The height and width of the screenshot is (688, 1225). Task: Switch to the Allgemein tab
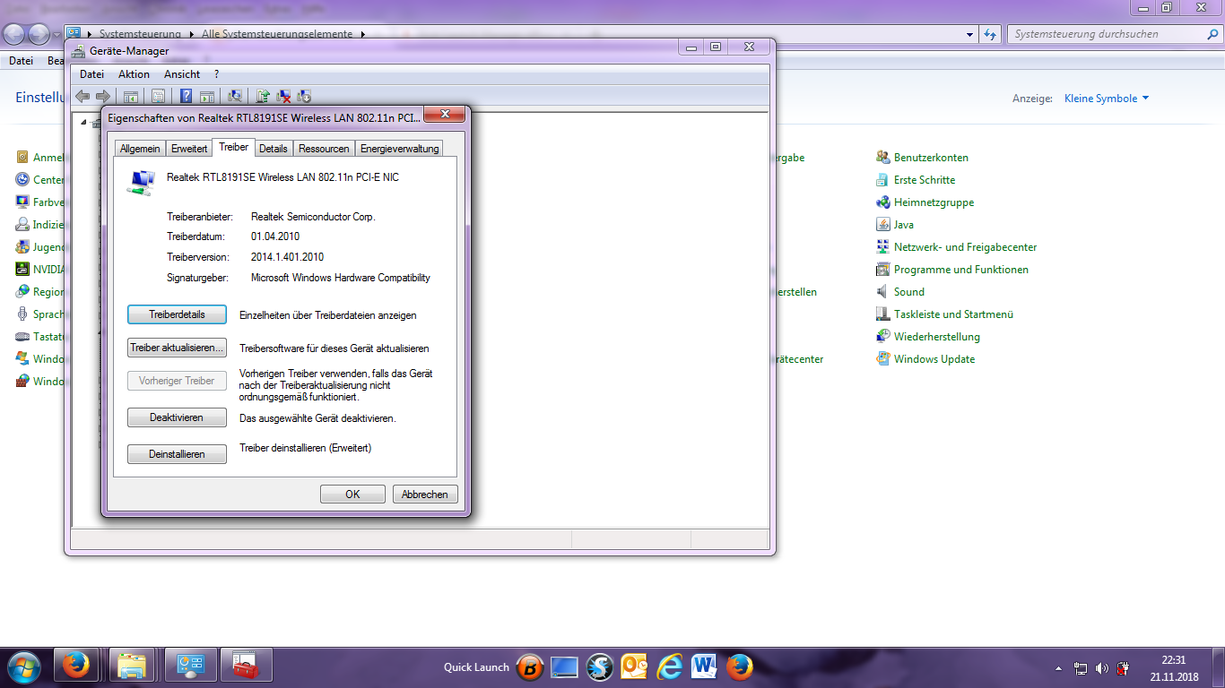point(140,149)
